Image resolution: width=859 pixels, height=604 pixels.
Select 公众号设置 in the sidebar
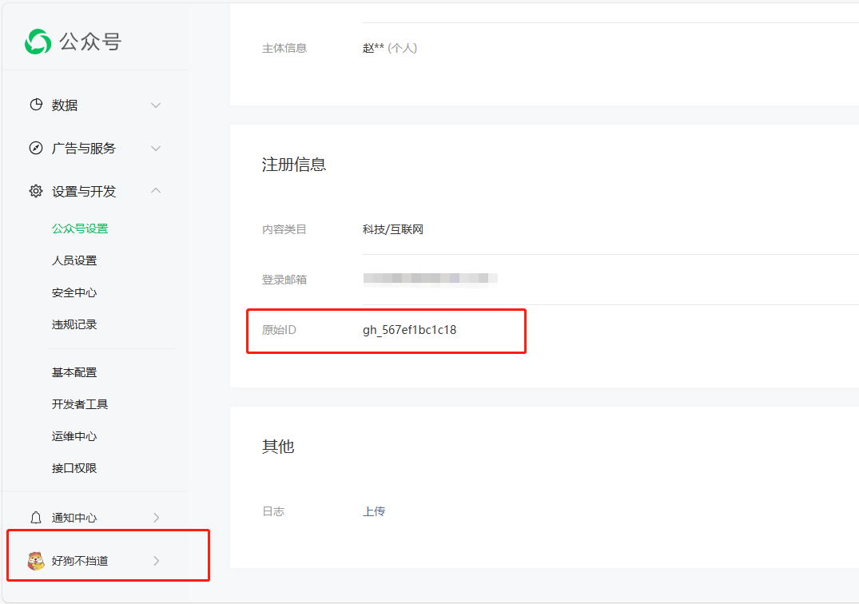tap(80, 228)
